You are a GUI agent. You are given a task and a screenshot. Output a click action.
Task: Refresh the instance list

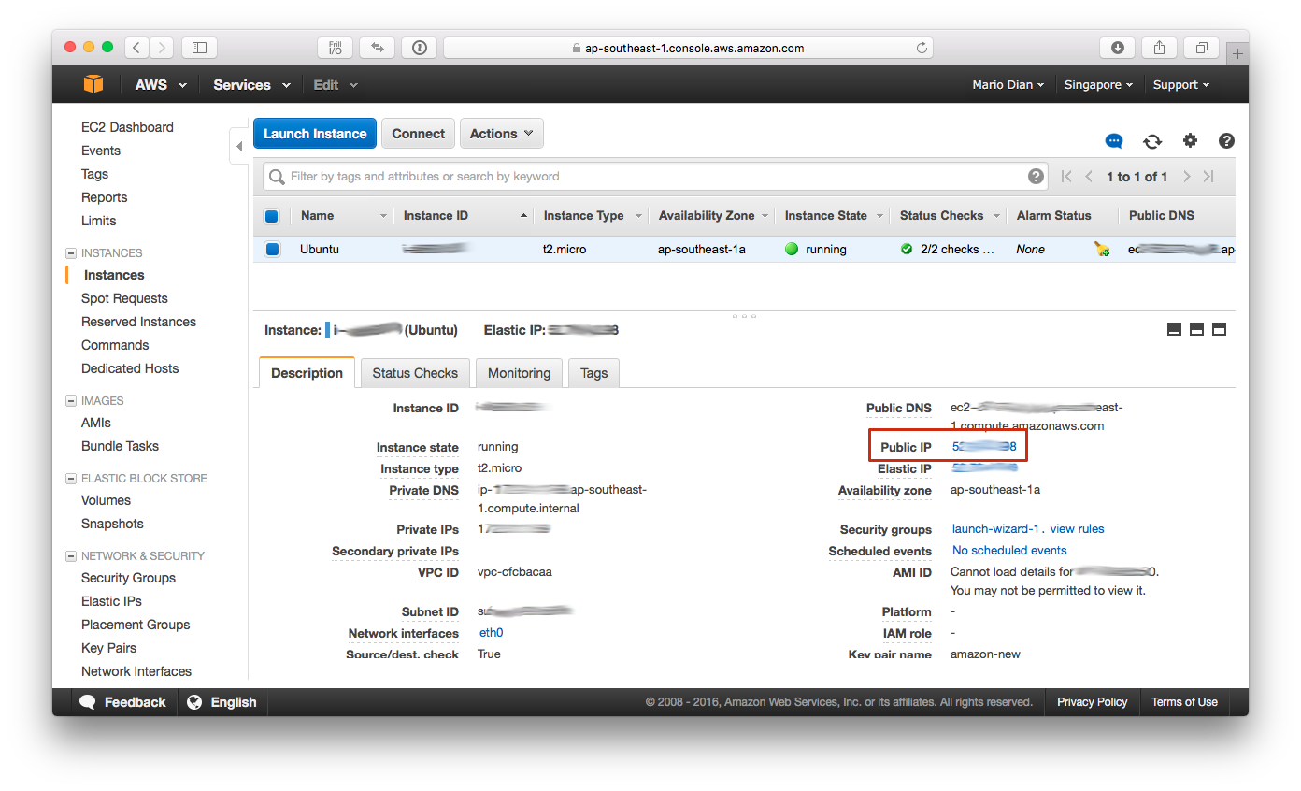click(1152, 141)
